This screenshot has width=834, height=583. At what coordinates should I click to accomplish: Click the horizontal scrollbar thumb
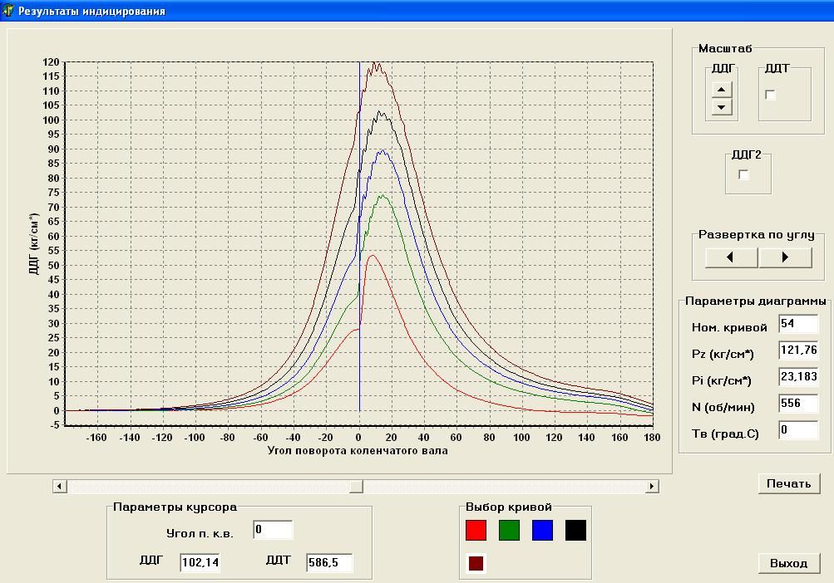(x=356, y=487)
